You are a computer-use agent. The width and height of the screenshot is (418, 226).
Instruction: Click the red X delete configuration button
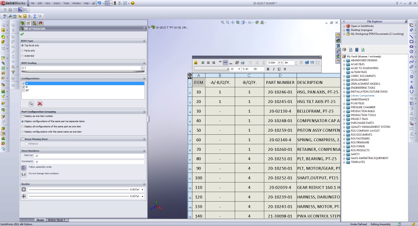[40, 103]
